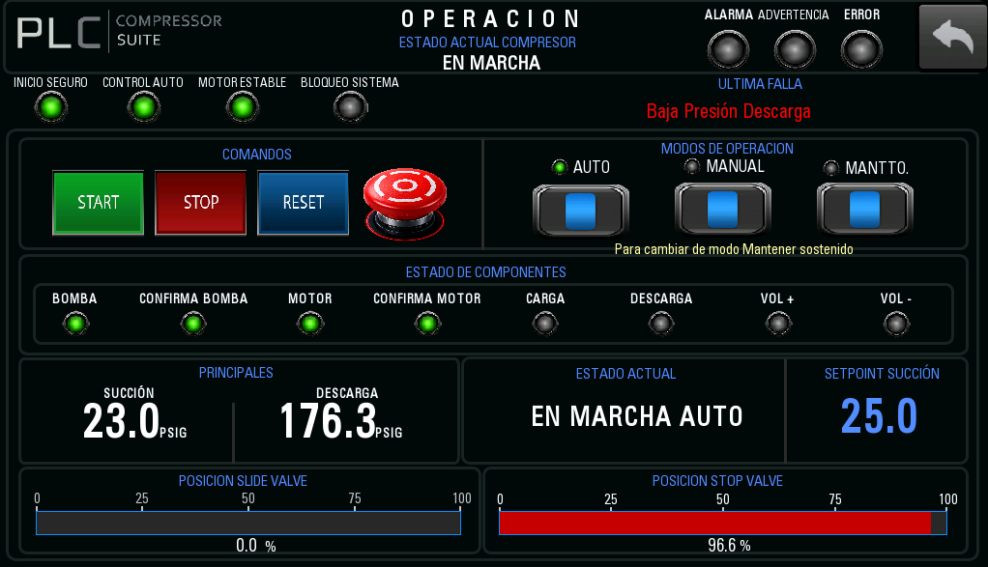Click the INICIO SEGURO green lamp

pyautogui.click(x=51, y=107)
